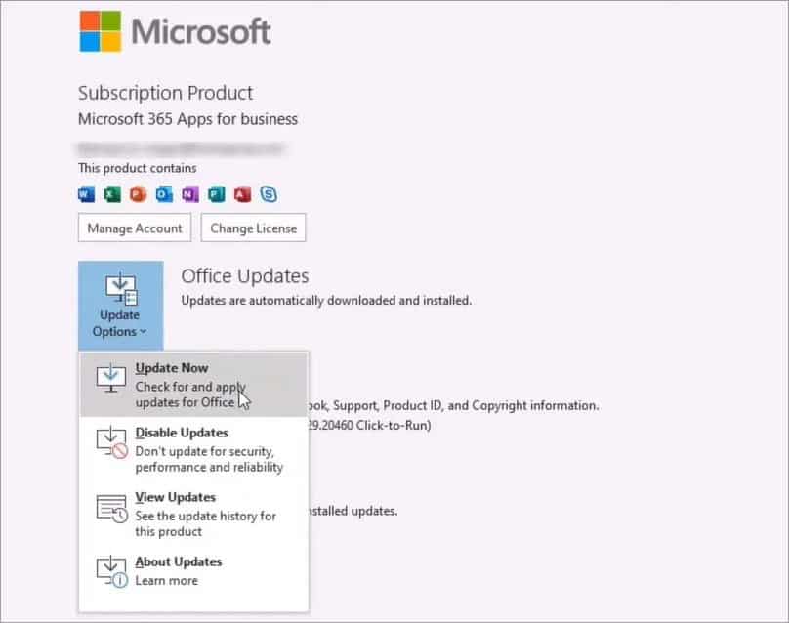This screenshot has width=789, height=623.
Task: Choose Update Now from the menu
Action: 193,385
